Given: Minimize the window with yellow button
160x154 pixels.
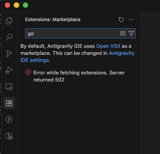Looking at the screenshot, I should 16,5.
